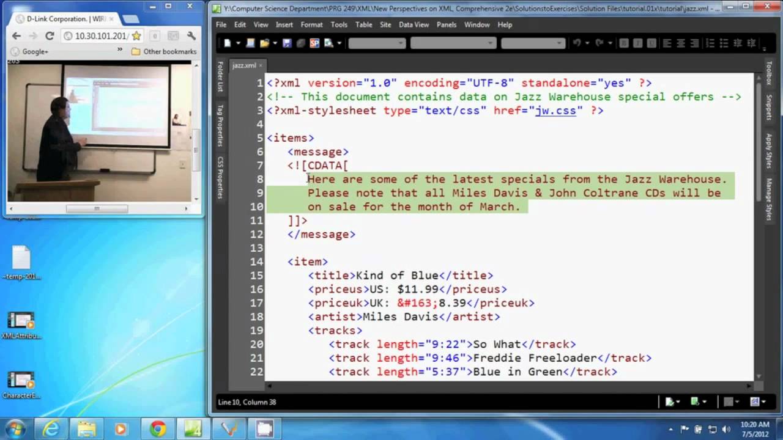The width and height of the screenshot is (783, 440).
Task: Click the Decrease Indent icon
Action: pyautogui.click(x=738, y=43)
